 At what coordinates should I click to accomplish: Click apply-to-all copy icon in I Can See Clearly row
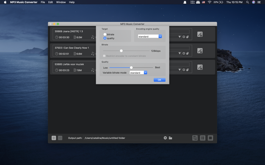click(188, 53)
